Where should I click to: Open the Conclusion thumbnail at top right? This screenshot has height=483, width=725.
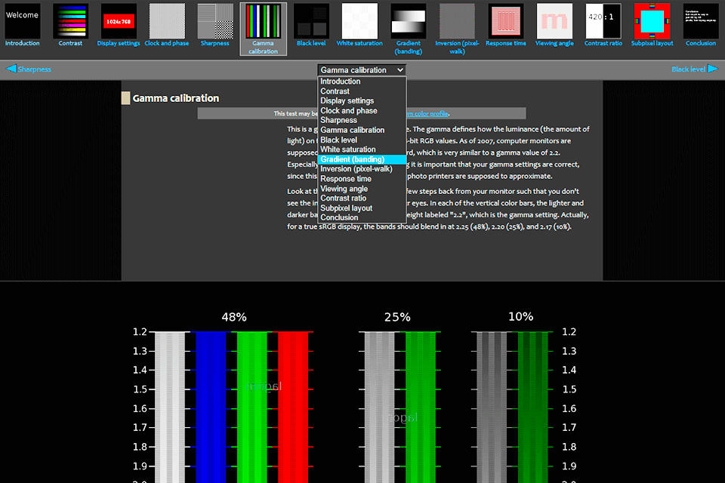[x=700, y=21]
